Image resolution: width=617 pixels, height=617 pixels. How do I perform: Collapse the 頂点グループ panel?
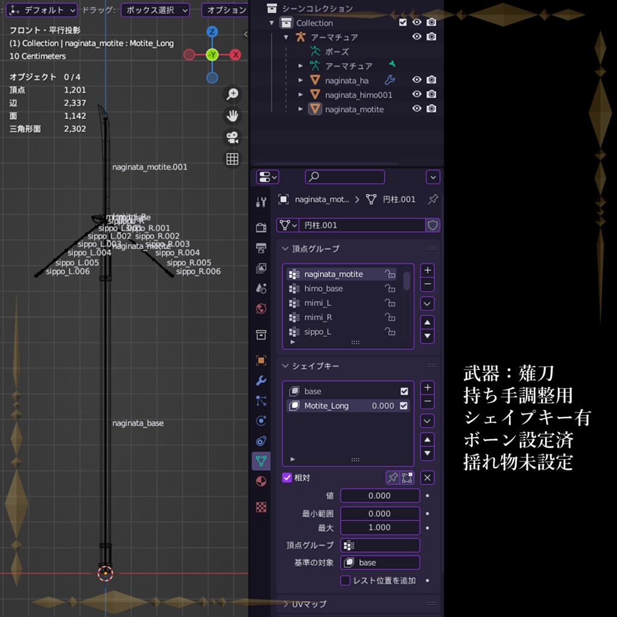pyautogui.click(x=285, y=249)
